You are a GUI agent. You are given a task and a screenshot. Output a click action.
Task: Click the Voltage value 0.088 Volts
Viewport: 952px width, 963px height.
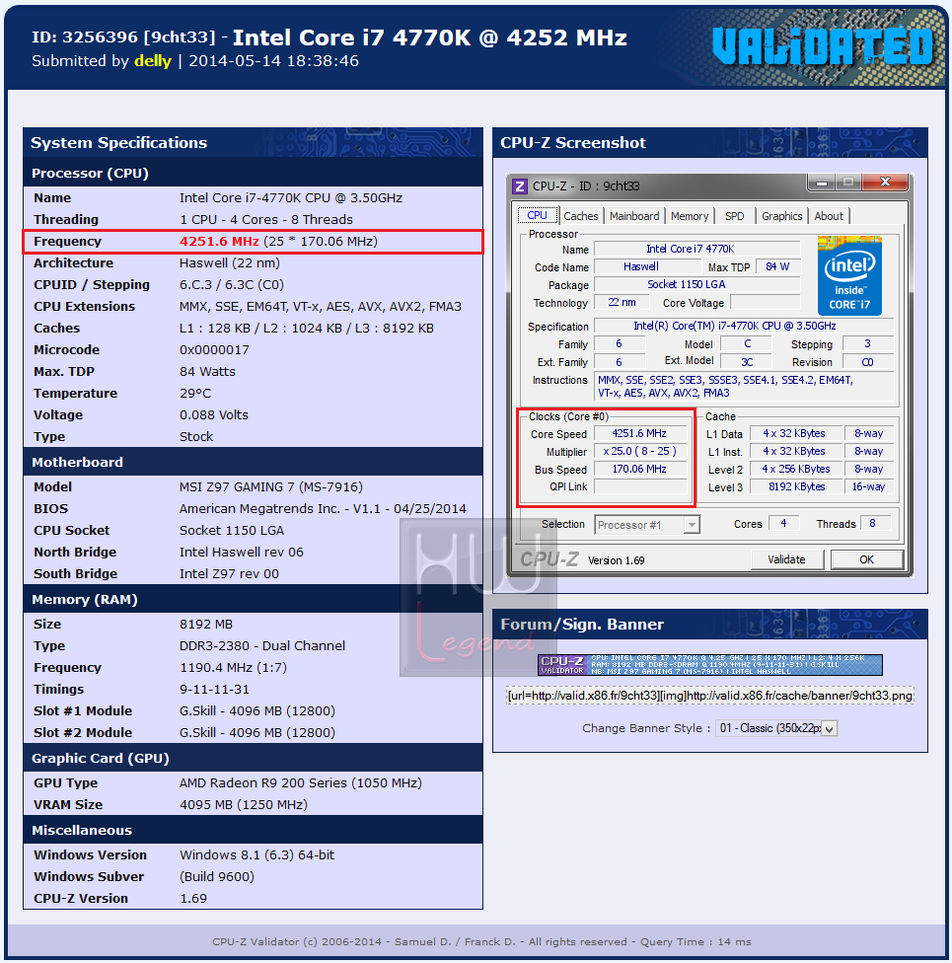214,415
